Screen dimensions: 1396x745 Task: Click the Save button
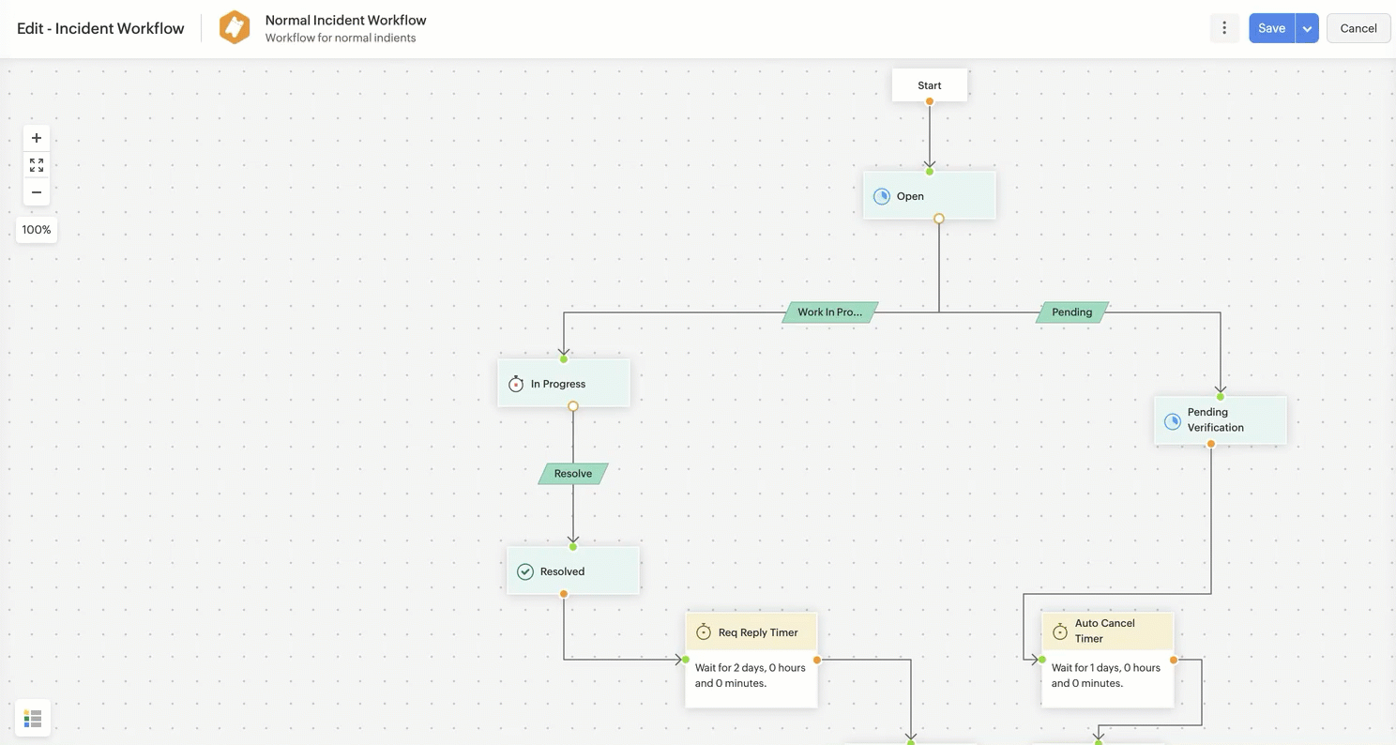point(1271,27)
